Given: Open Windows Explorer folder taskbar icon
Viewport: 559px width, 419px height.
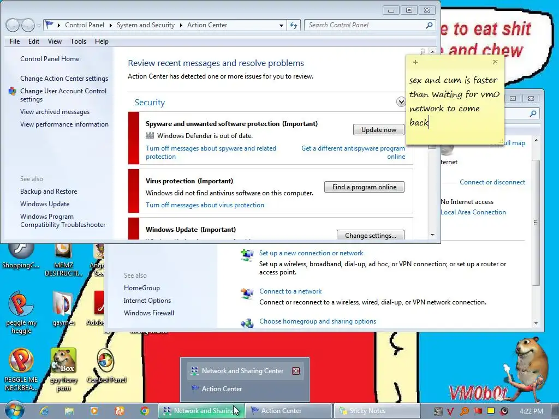Looking at the screenshot, I should 69,411.
